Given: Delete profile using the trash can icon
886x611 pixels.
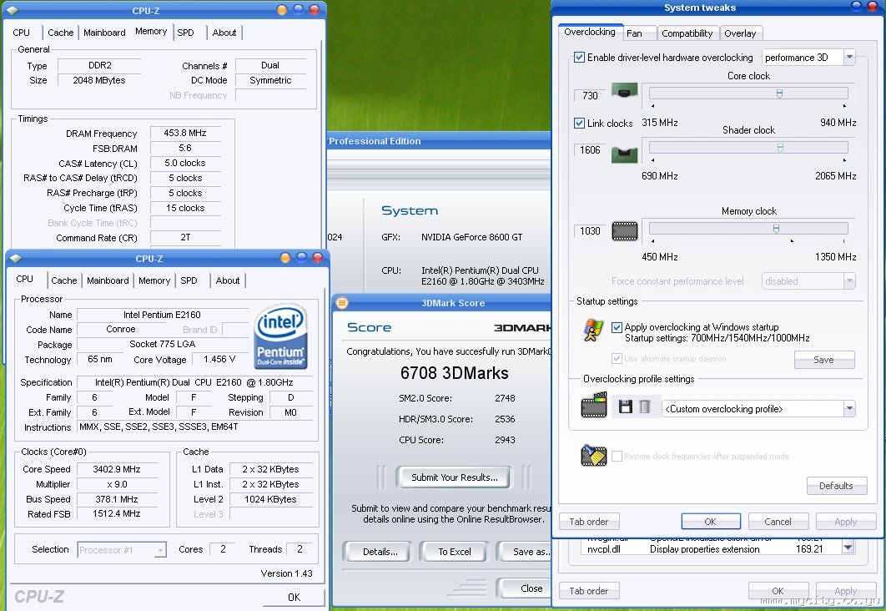Looking at the screenshot, I should [645, 406].
